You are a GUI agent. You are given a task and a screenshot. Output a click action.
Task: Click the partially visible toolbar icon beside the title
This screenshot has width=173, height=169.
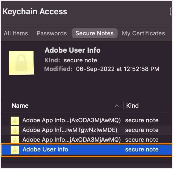tap(171, 11)
